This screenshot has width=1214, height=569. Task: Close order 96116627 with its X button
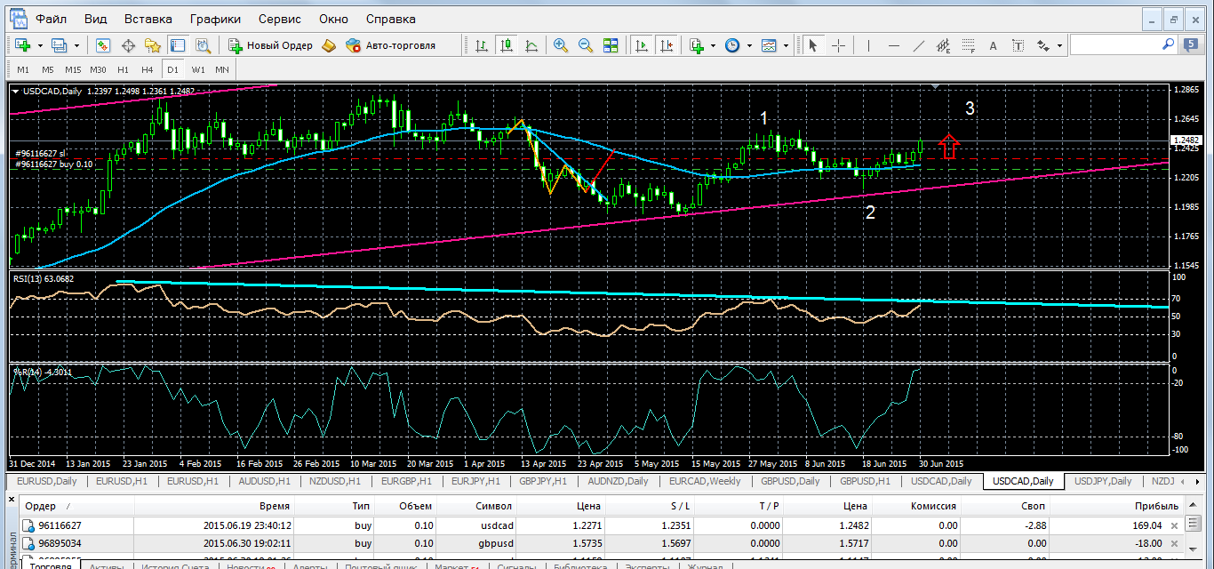(x=1174, y=525)
